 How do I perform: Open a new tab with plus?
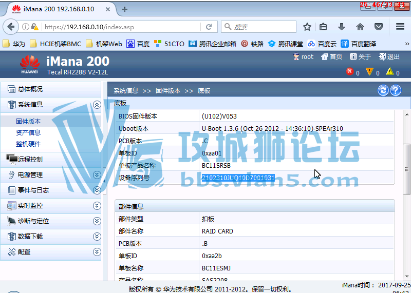click(125, 9)
